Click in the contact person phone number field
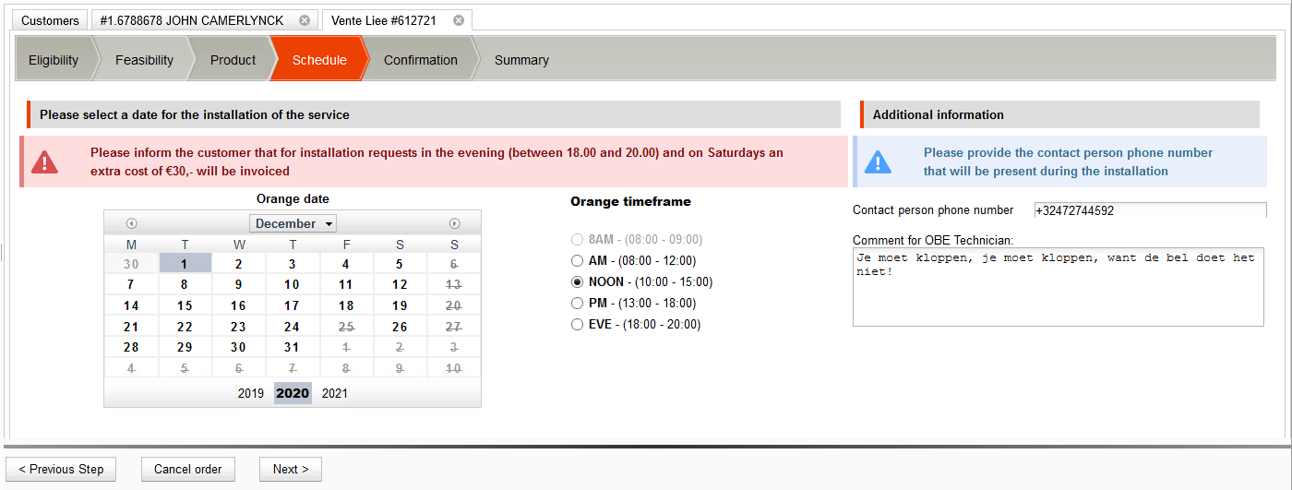1292x490 pixels. click(1149, 210)
